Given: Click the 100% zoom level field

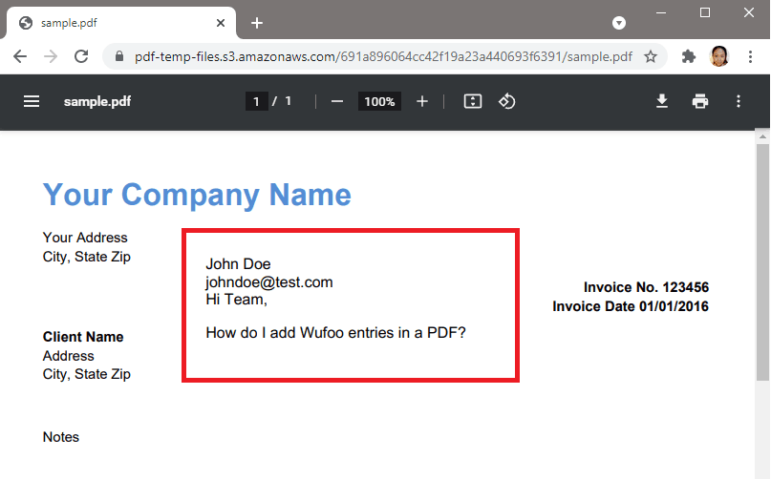Looking at the screenshot, I should point(379,101).
